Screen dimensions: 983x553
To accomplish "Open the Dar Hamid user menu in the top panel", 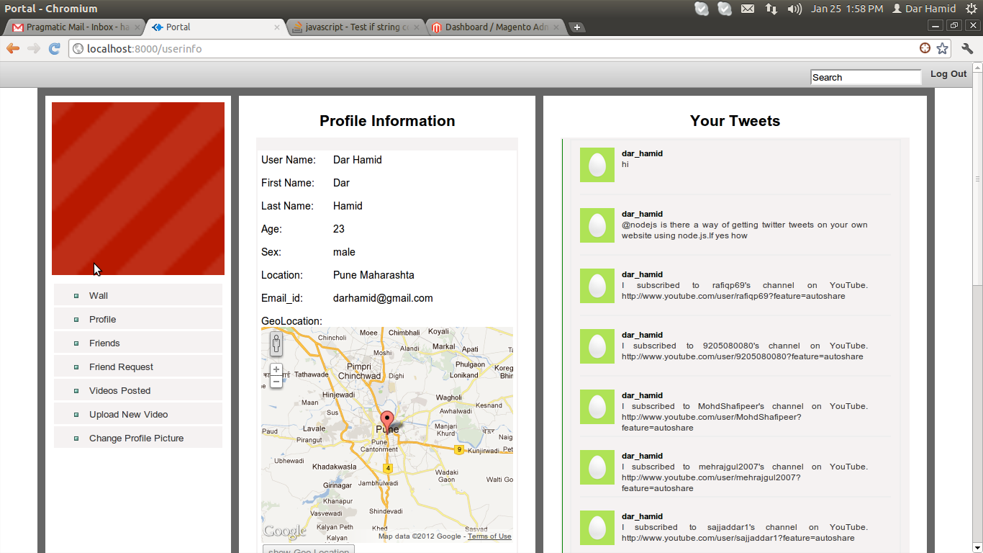I will tap(924, 9).
